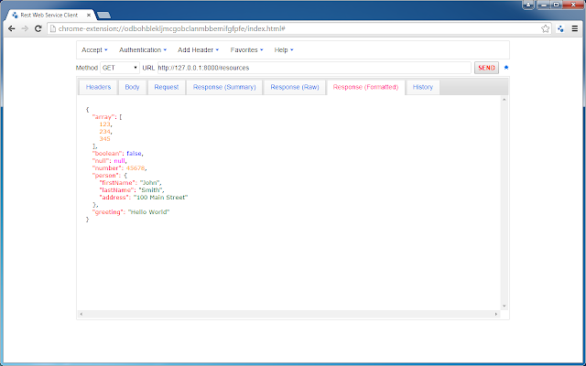586x366 pixels.
Task: Click the "lastName" key
Action: coord(117,190)
